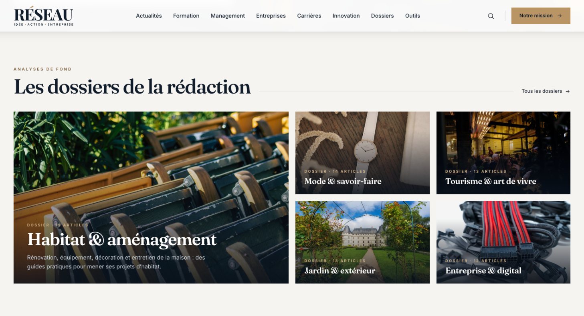Open the Tourisme & art de vivre card

point(503,153)
